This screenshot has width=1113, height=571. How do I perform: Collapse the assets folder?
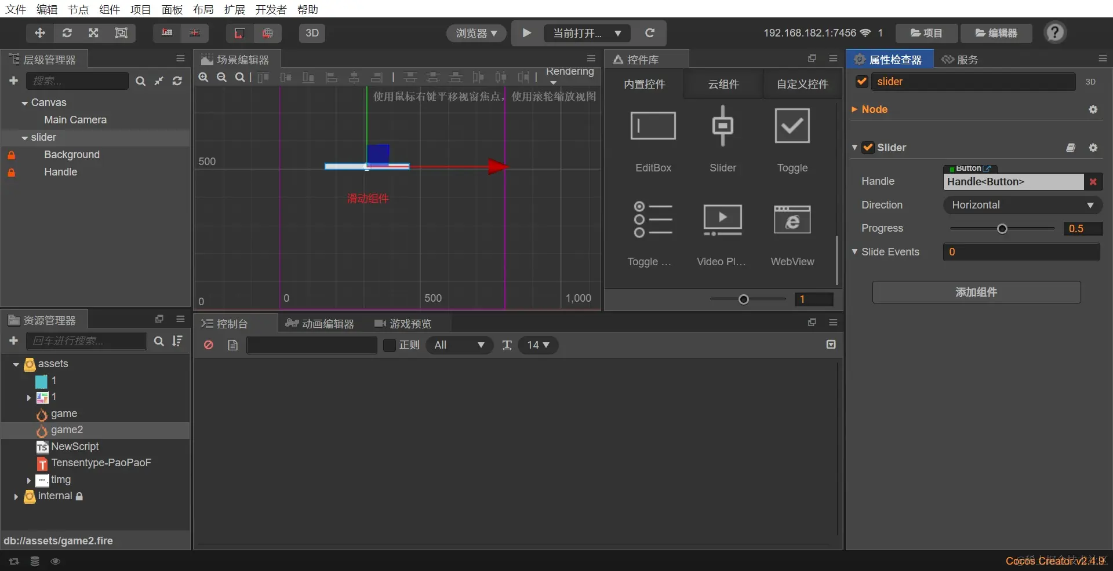16,365
